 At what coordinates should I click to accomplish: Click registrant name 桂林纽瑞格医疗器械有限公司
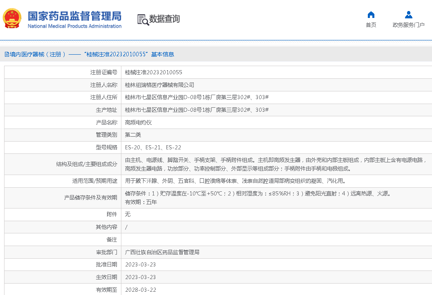click(x=159, y=85)
